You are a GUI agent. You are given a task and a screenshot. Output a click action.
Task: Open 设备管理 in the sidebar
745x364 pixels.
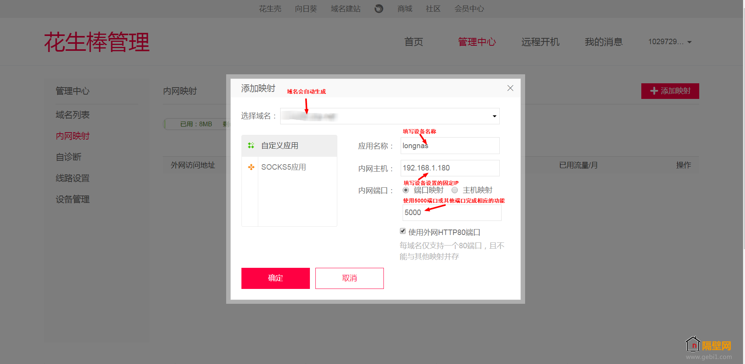pyautogui.click(x=72, y=199)
